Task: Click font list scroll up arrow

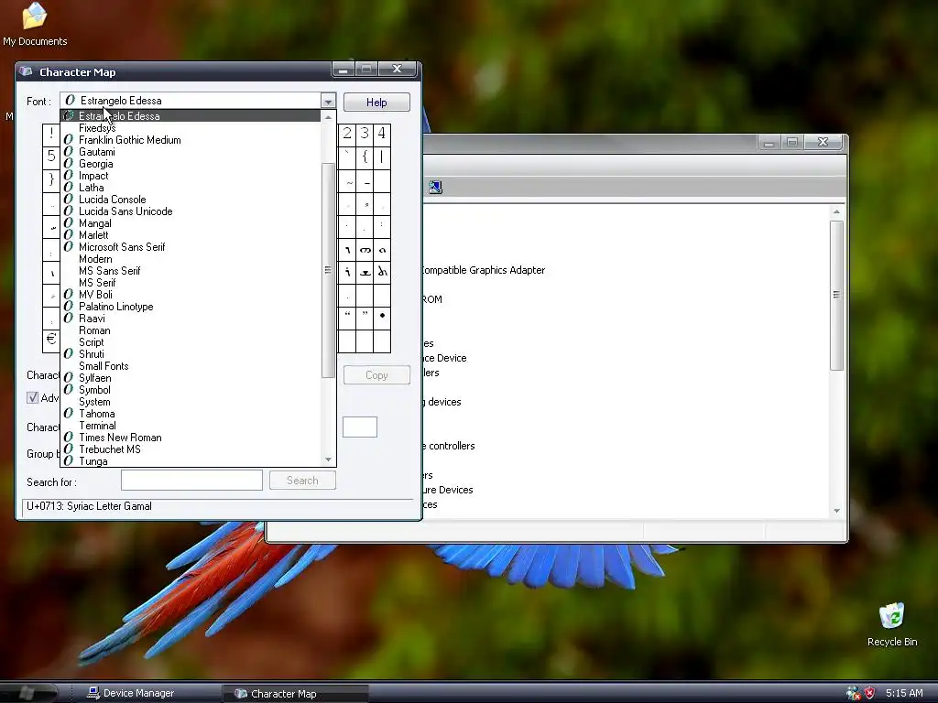Action: point(328,118)
